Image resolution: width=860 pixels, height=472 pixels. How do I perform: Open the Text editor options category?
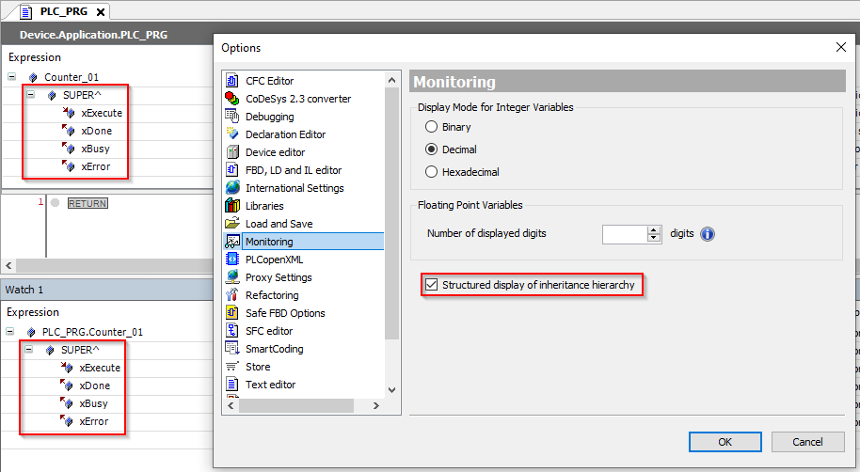tap(270, 385)
